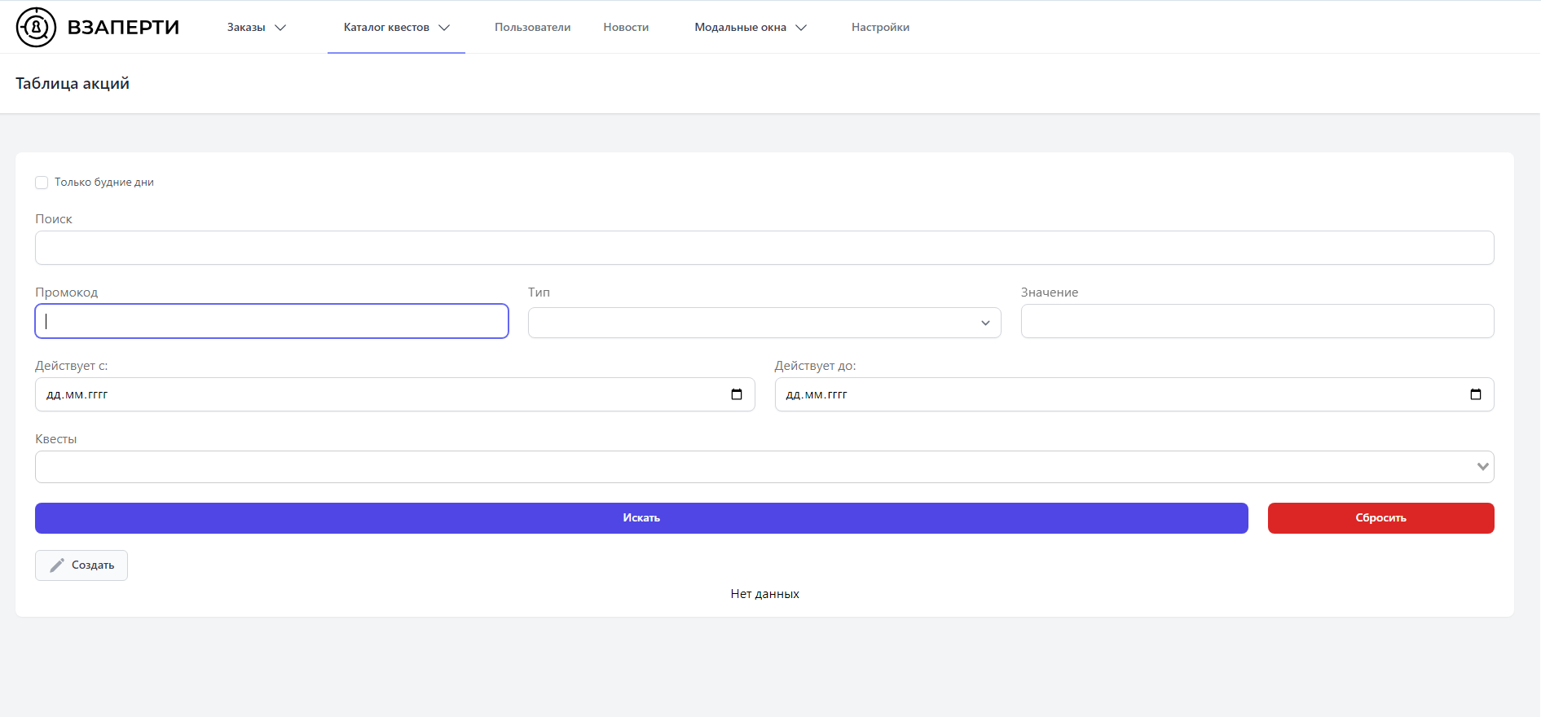The image size is (1541, 717).
Task: Open the Тип dropdown
Action: click(x=764, y=323)
